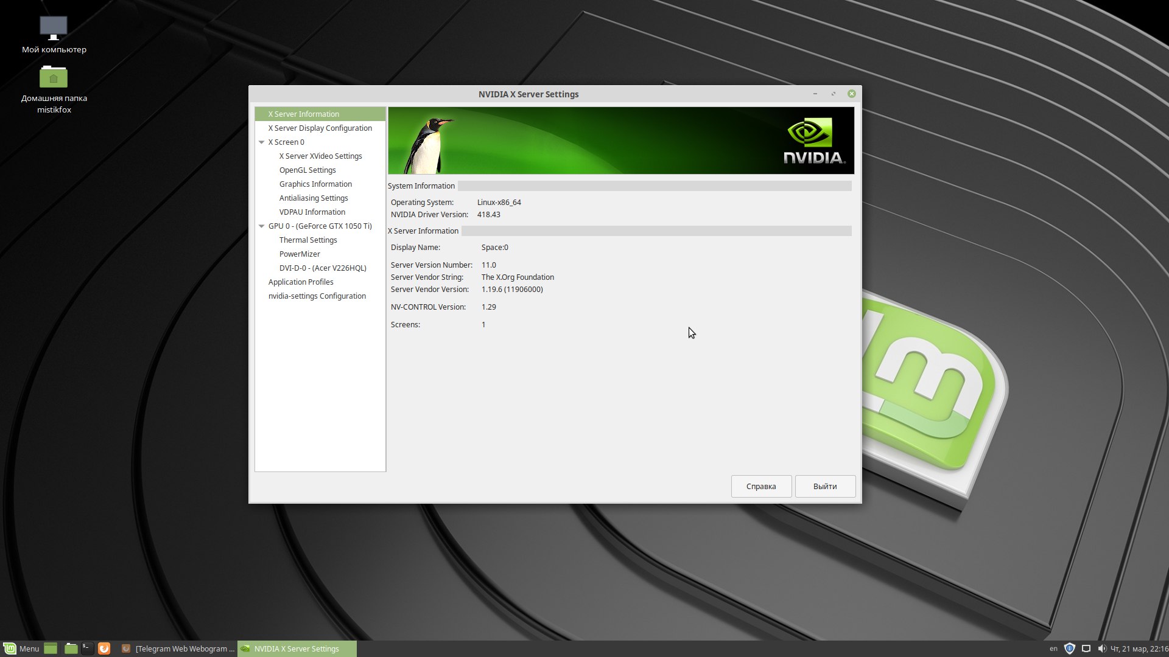Click the network connection tray icon
The width and height of the screenshot is (1169, 657).
[x=1086, y=648]
